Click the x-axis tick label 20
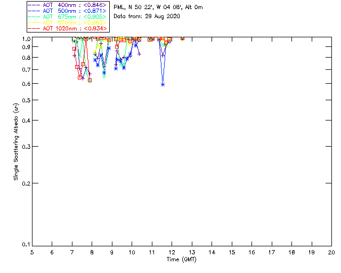This screenshot has width=341, height=273. coord(331,252)
